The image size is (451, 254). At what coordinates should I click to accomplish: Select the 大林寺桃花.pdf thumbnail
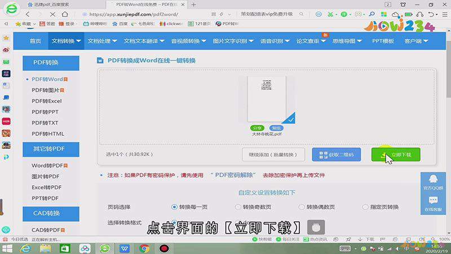tap(267, 99)
